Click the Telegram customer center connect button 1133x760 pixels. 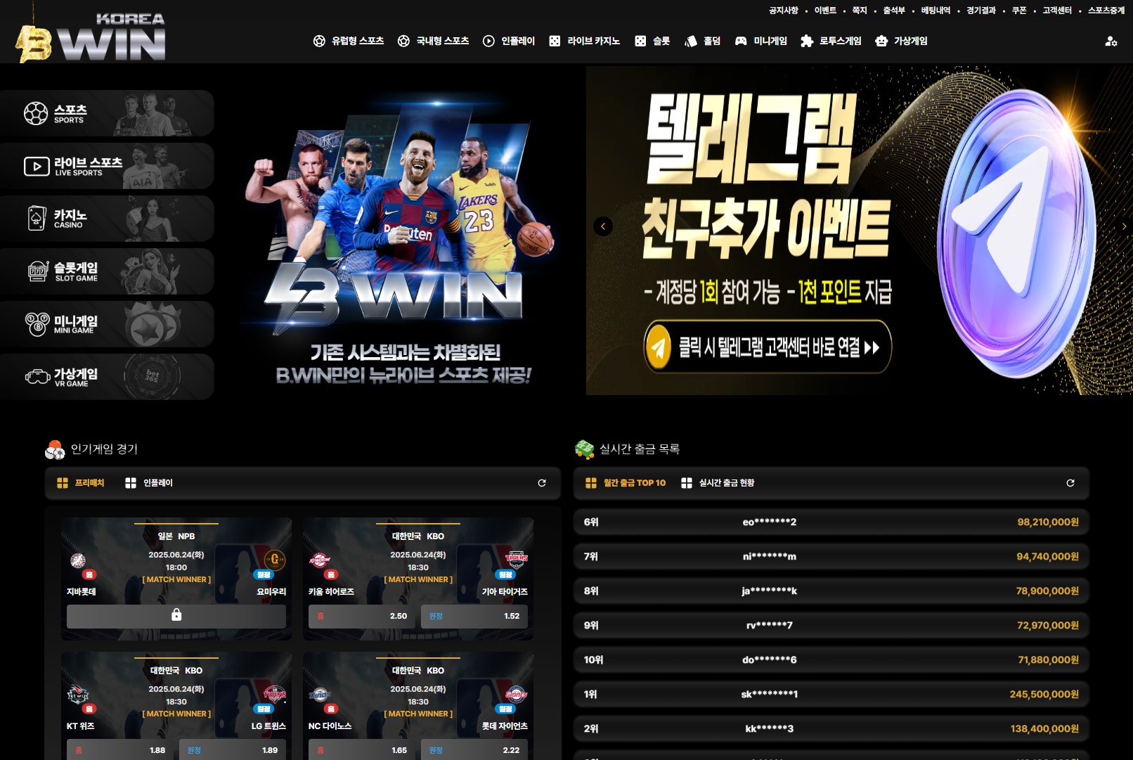pos(768,347)
